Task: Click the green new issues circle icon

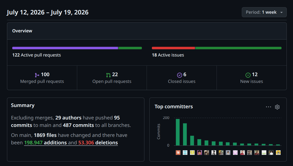Action: point(248,75)
